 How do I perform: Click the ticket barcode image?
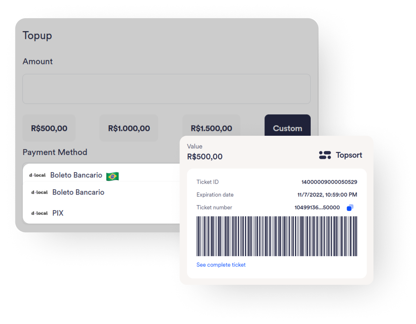click(x=276, y=236)
